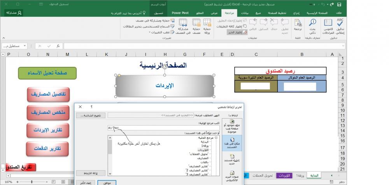Click the Remove Link (إزالة الارتباط) button
389x185 pixels.
pyautogui.click(x=89, y=173)
